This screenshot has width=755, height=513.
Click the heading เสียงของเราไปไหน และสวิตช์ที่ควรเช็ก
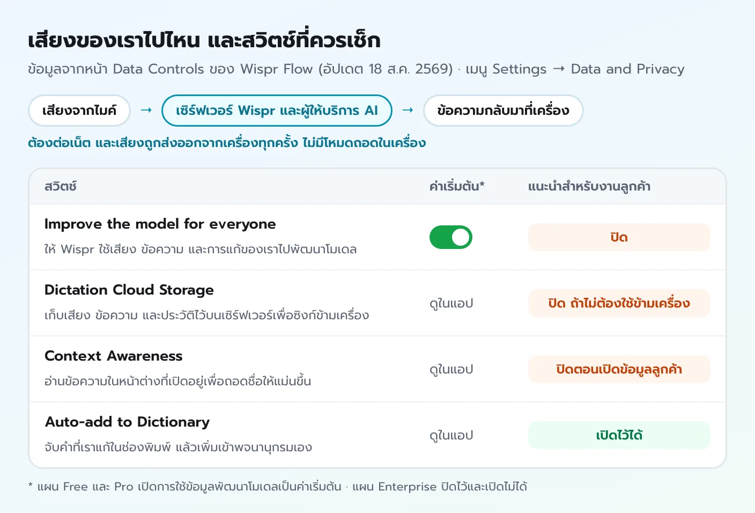204,40
